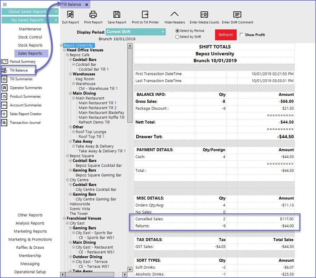Choose the Select by Period radio option
The height and width of the screenshot is (278, 316).
[x=177, y=31]
